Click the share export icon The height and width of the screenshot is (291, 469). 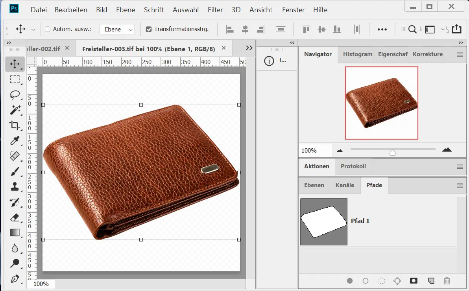[x=456, y=29]
